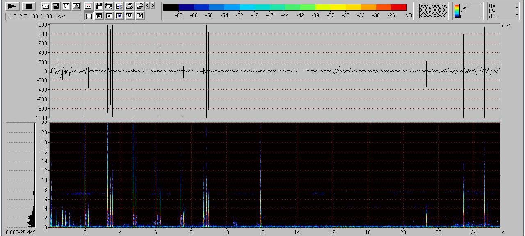The height and width of the screenshot is (236, 525).
Task: Click the overlapping windows icon
Action: click(x=46, y=6)
